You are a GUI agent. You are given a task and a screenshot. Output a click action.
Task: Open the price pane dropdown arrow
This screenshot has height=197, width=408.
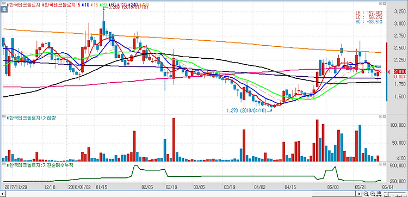point(381,4)
